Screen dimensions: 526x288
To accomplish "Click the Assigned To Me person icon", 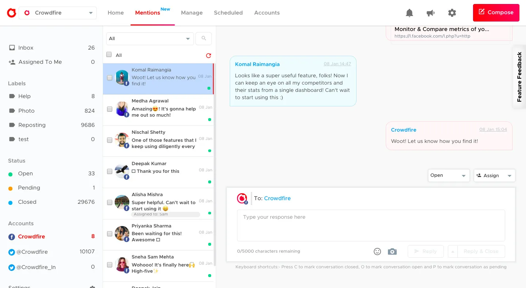I will [12, 62].
